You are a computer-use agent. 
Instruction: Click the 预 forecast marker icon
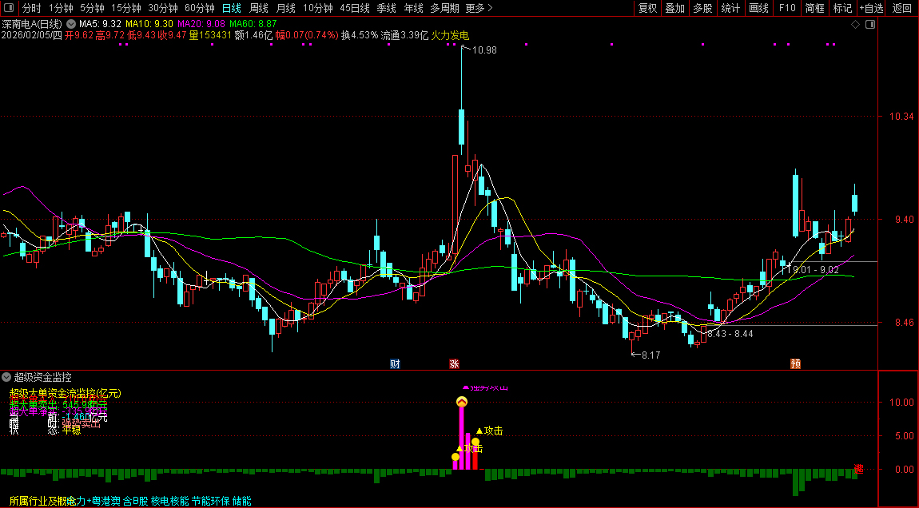click(x=796, y=364)
